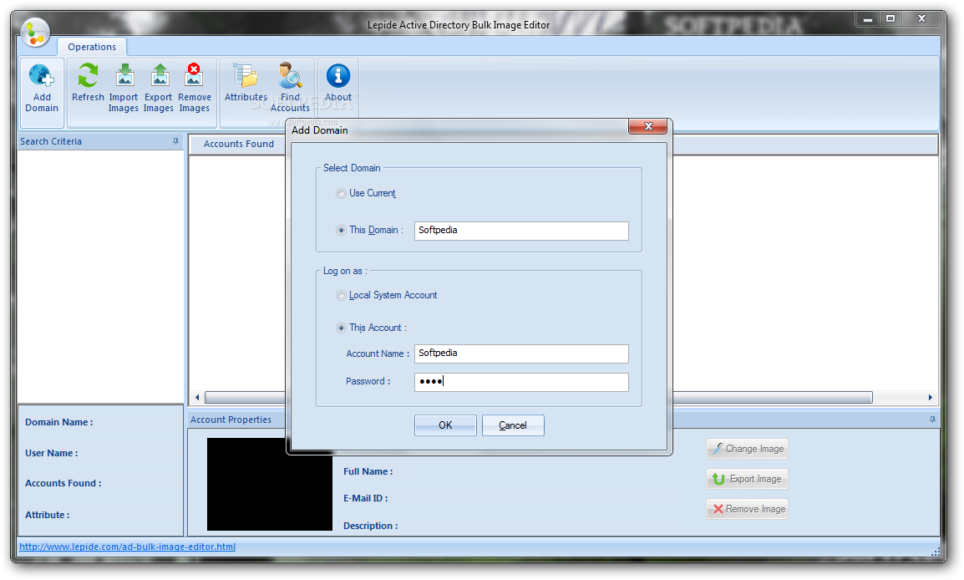Screen dimensions: 964x580
Task: Open the About information icon
Action: point(338,83)
